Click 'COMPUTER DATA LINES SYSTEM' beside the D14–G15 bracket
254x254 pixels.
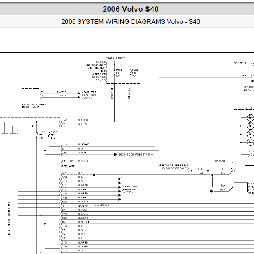pos(130,189)
